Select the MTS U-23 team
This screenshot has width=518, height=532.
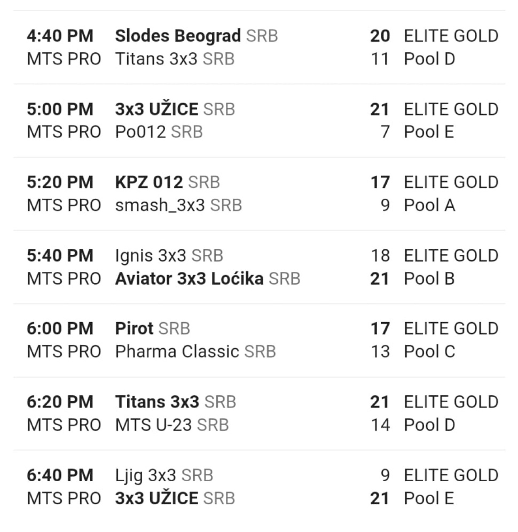[x=153, y=425]
